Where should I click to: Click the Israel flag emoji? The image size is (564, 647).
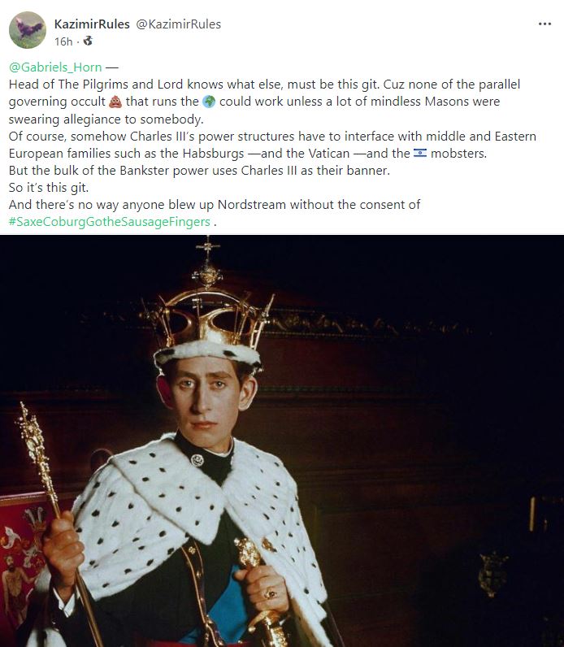point(420,154)
